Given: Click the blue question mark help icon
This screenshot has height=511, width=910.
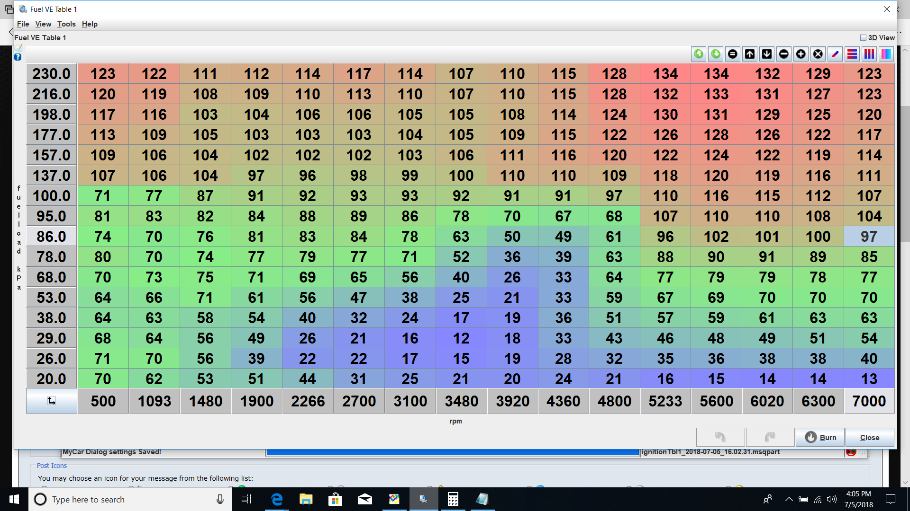Looking at the screenshot, I should click(x=18, y=57).
